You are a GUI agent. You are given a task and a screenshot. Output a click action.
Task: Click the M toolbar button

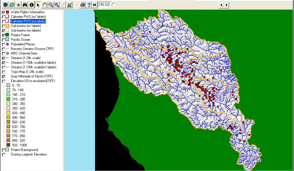click(x=95, y=5)
